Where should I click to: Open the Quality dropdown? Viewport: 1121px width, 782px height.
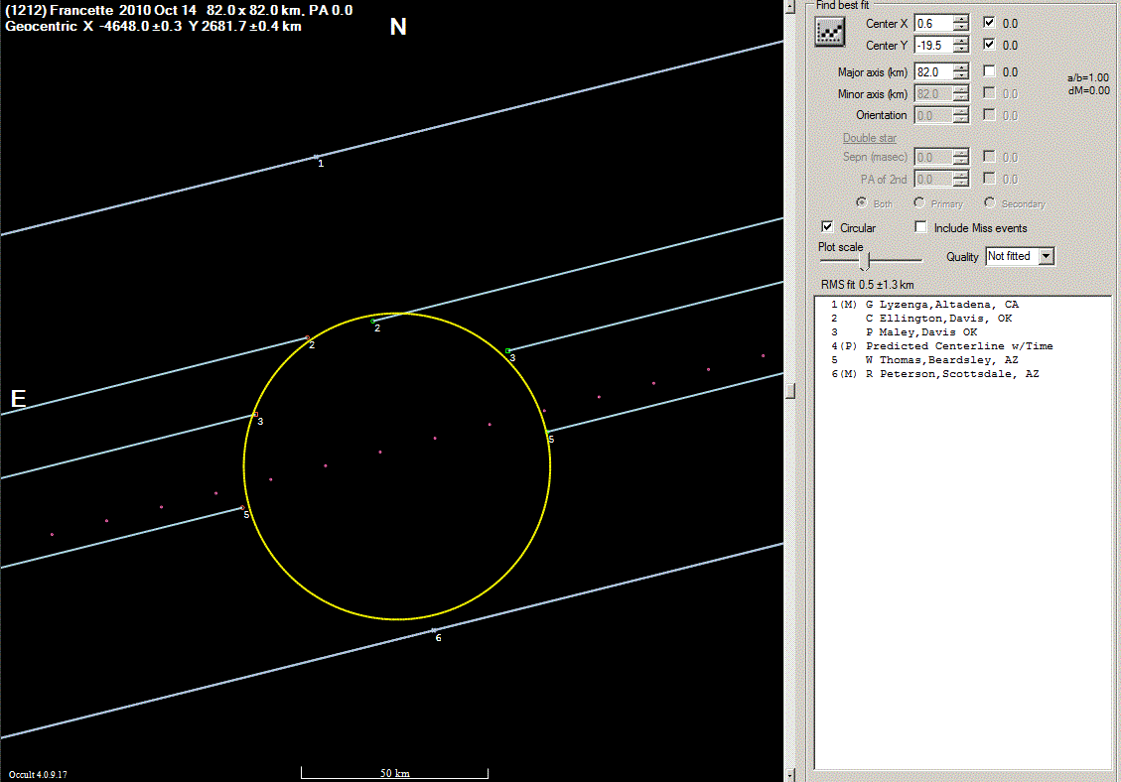(x=1045, y=256)
